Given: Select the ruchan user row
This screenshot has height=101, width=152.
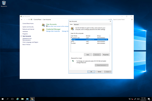Looking at the screenshot, I should pos(89,43).
